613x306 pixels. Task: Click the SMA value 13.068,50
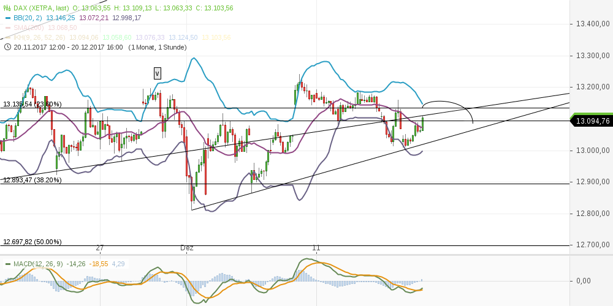(62, 28)
